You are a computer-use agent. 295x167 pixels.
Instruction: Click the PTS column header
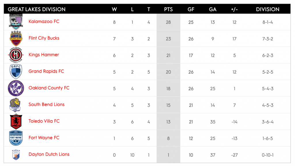point(169,9)
